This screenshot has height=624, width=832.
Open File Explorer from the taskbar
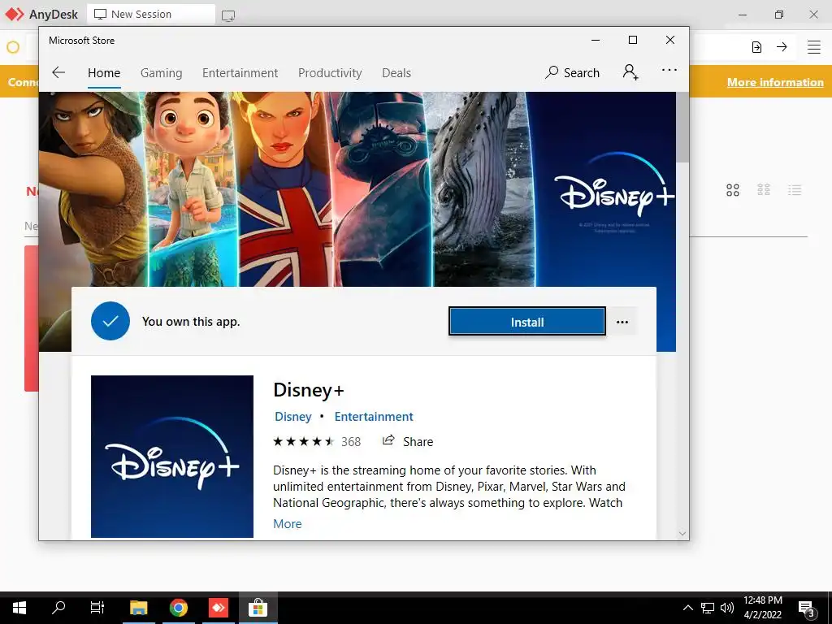point(138,608)
